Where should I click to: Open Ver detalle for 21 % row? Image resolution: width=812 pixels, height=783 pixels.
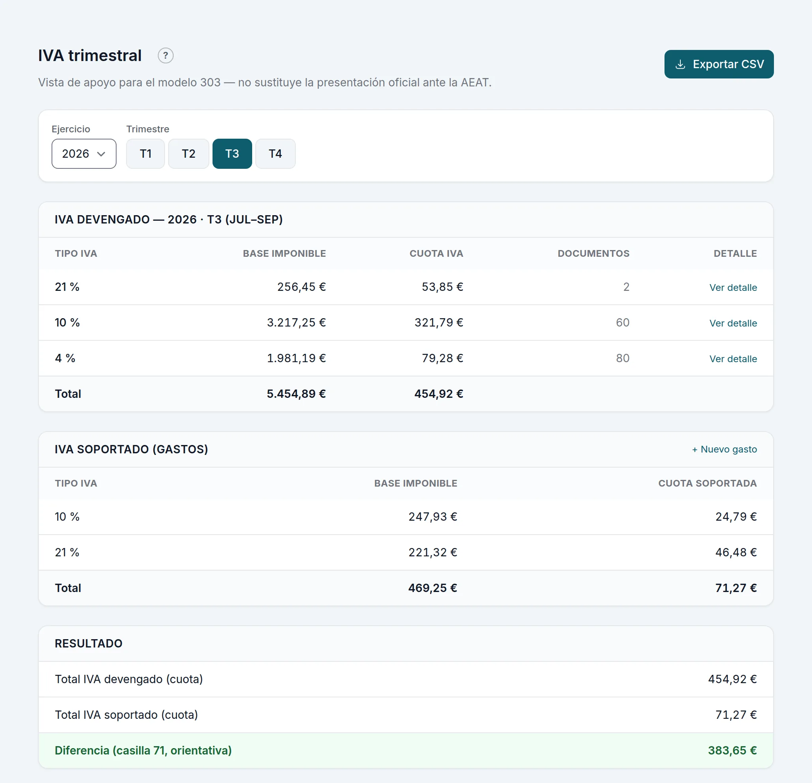pos(732,287)
